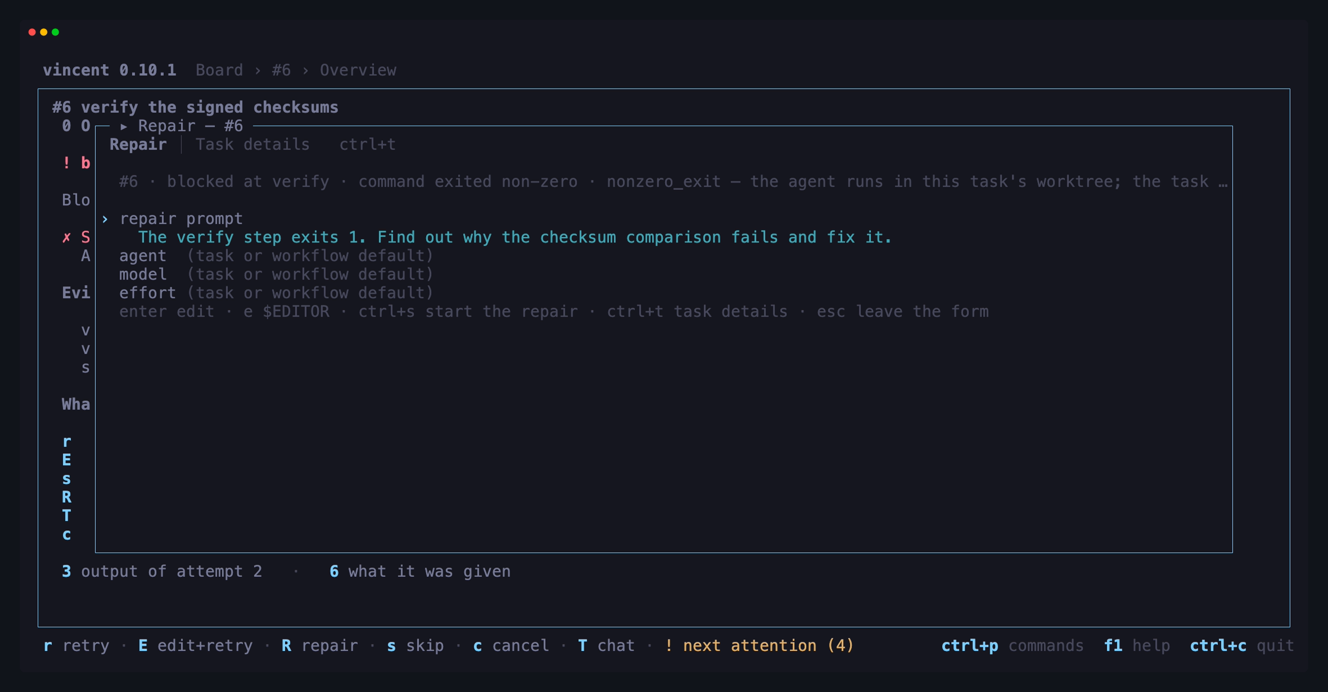Screen dimensions: 1328x692
Task: Open 3 output of attempt 2
Action: (x=162, y=571)
